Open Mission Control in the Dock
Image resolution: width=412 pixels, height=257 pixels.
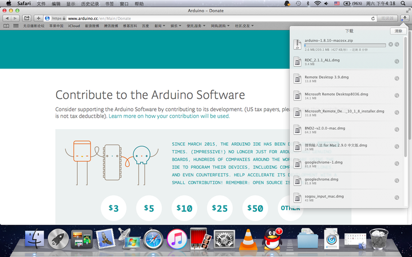click(x=82, y=239)
